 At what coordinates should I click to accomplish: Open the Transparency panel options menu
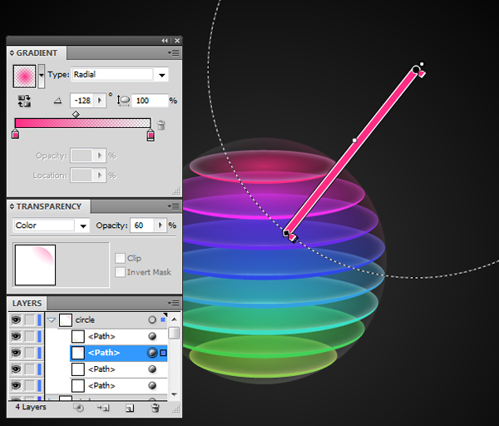[174, 206]
